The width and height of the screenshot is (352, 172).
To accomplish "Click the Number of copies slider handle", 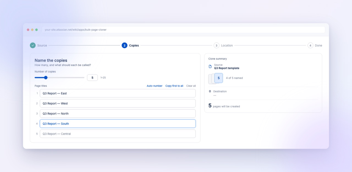I will coord(46,77).
